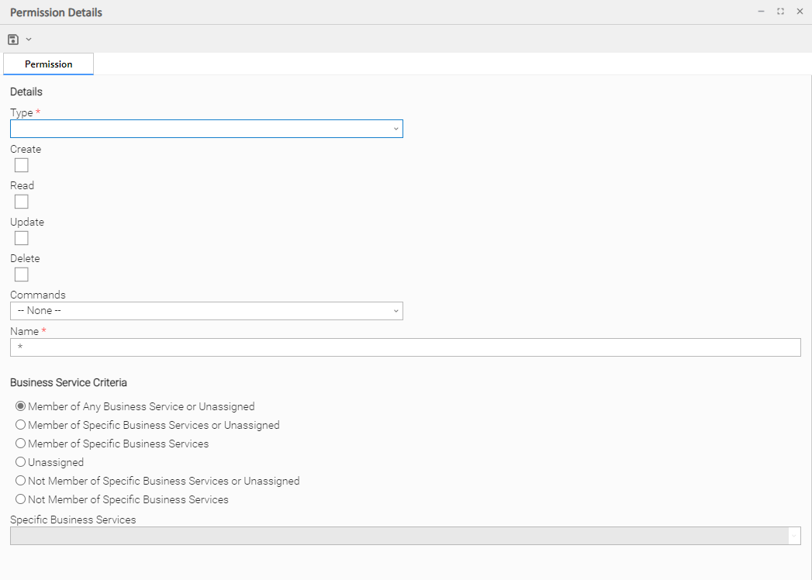This screenshot has width=812, height=580.
Task: Toggle the Delete checkbox
Action: point(22,274)
